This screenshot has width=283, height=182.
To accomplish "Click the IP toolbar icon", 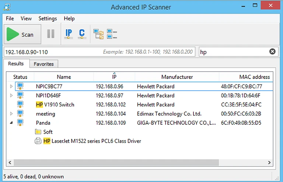I will [69, 34].
